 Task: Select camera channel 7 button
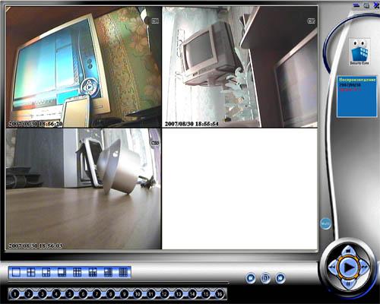[97, 294]
